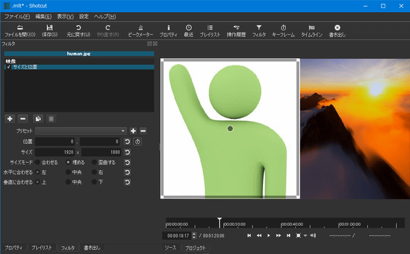Uncheck the サイズと位置 filter checkbox

click(x=9, y=67)
